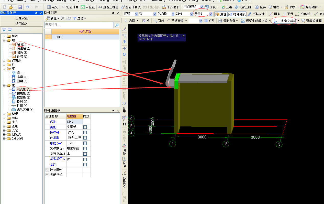Run 云检查 cloud check
This screenshot has height=204, width=324.
pyautogui.click(x=88, y=7)
